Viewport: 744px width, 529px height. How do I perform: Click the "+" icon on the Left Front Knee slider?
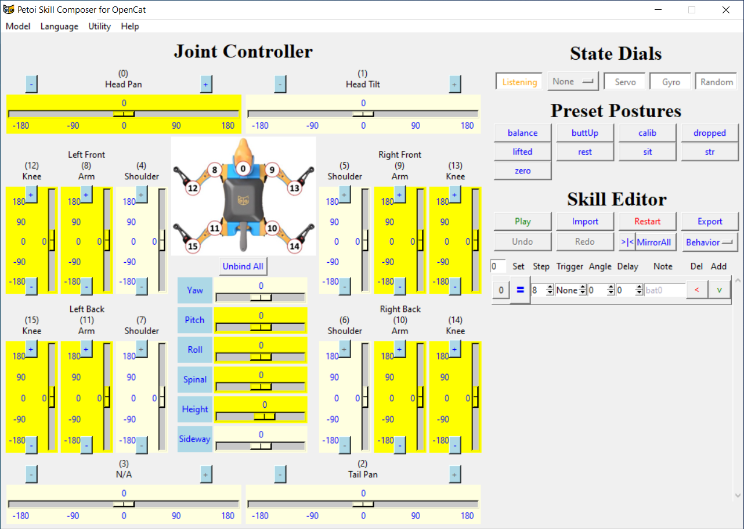[32, 195]
